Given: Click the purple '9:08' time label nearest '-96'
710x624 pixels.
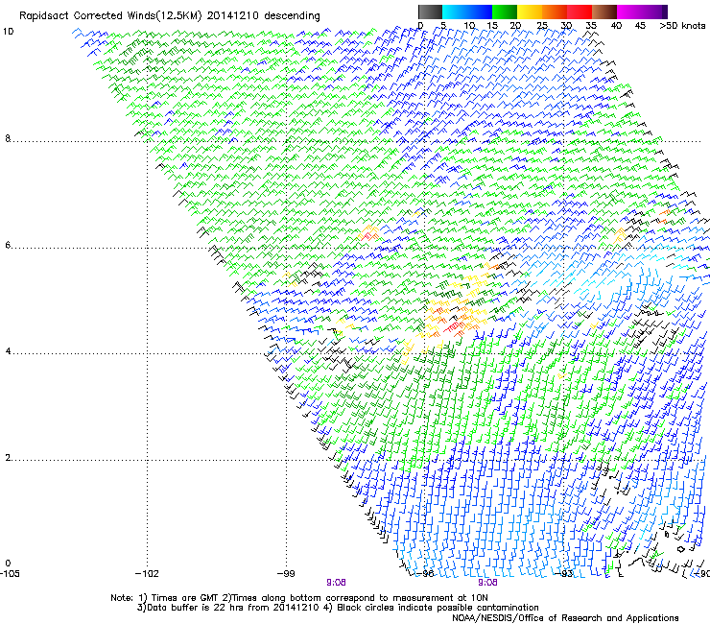Looking at the screenshot, I should click(x=487, y=583).
